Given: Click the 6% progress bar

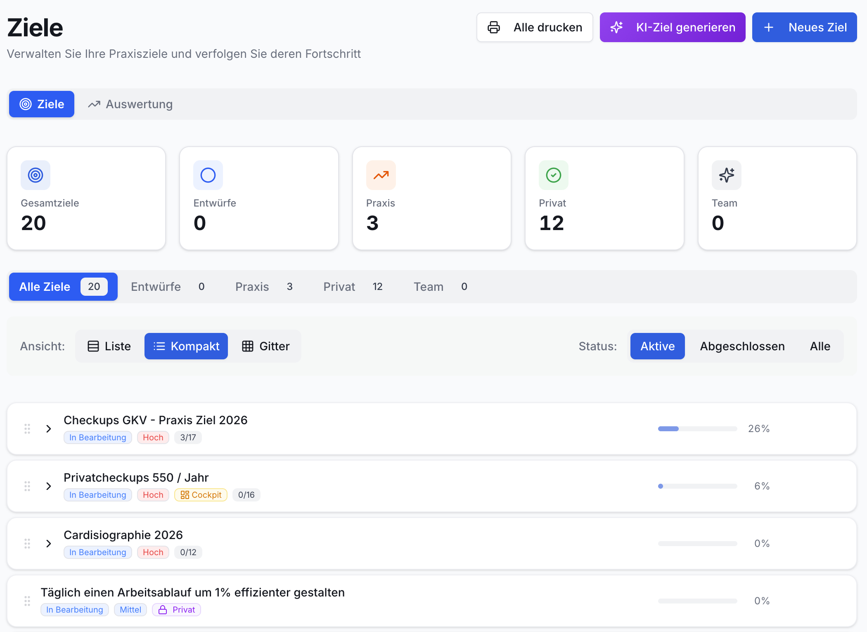Looking at the screenshot, I should click(x=697, y=486).
